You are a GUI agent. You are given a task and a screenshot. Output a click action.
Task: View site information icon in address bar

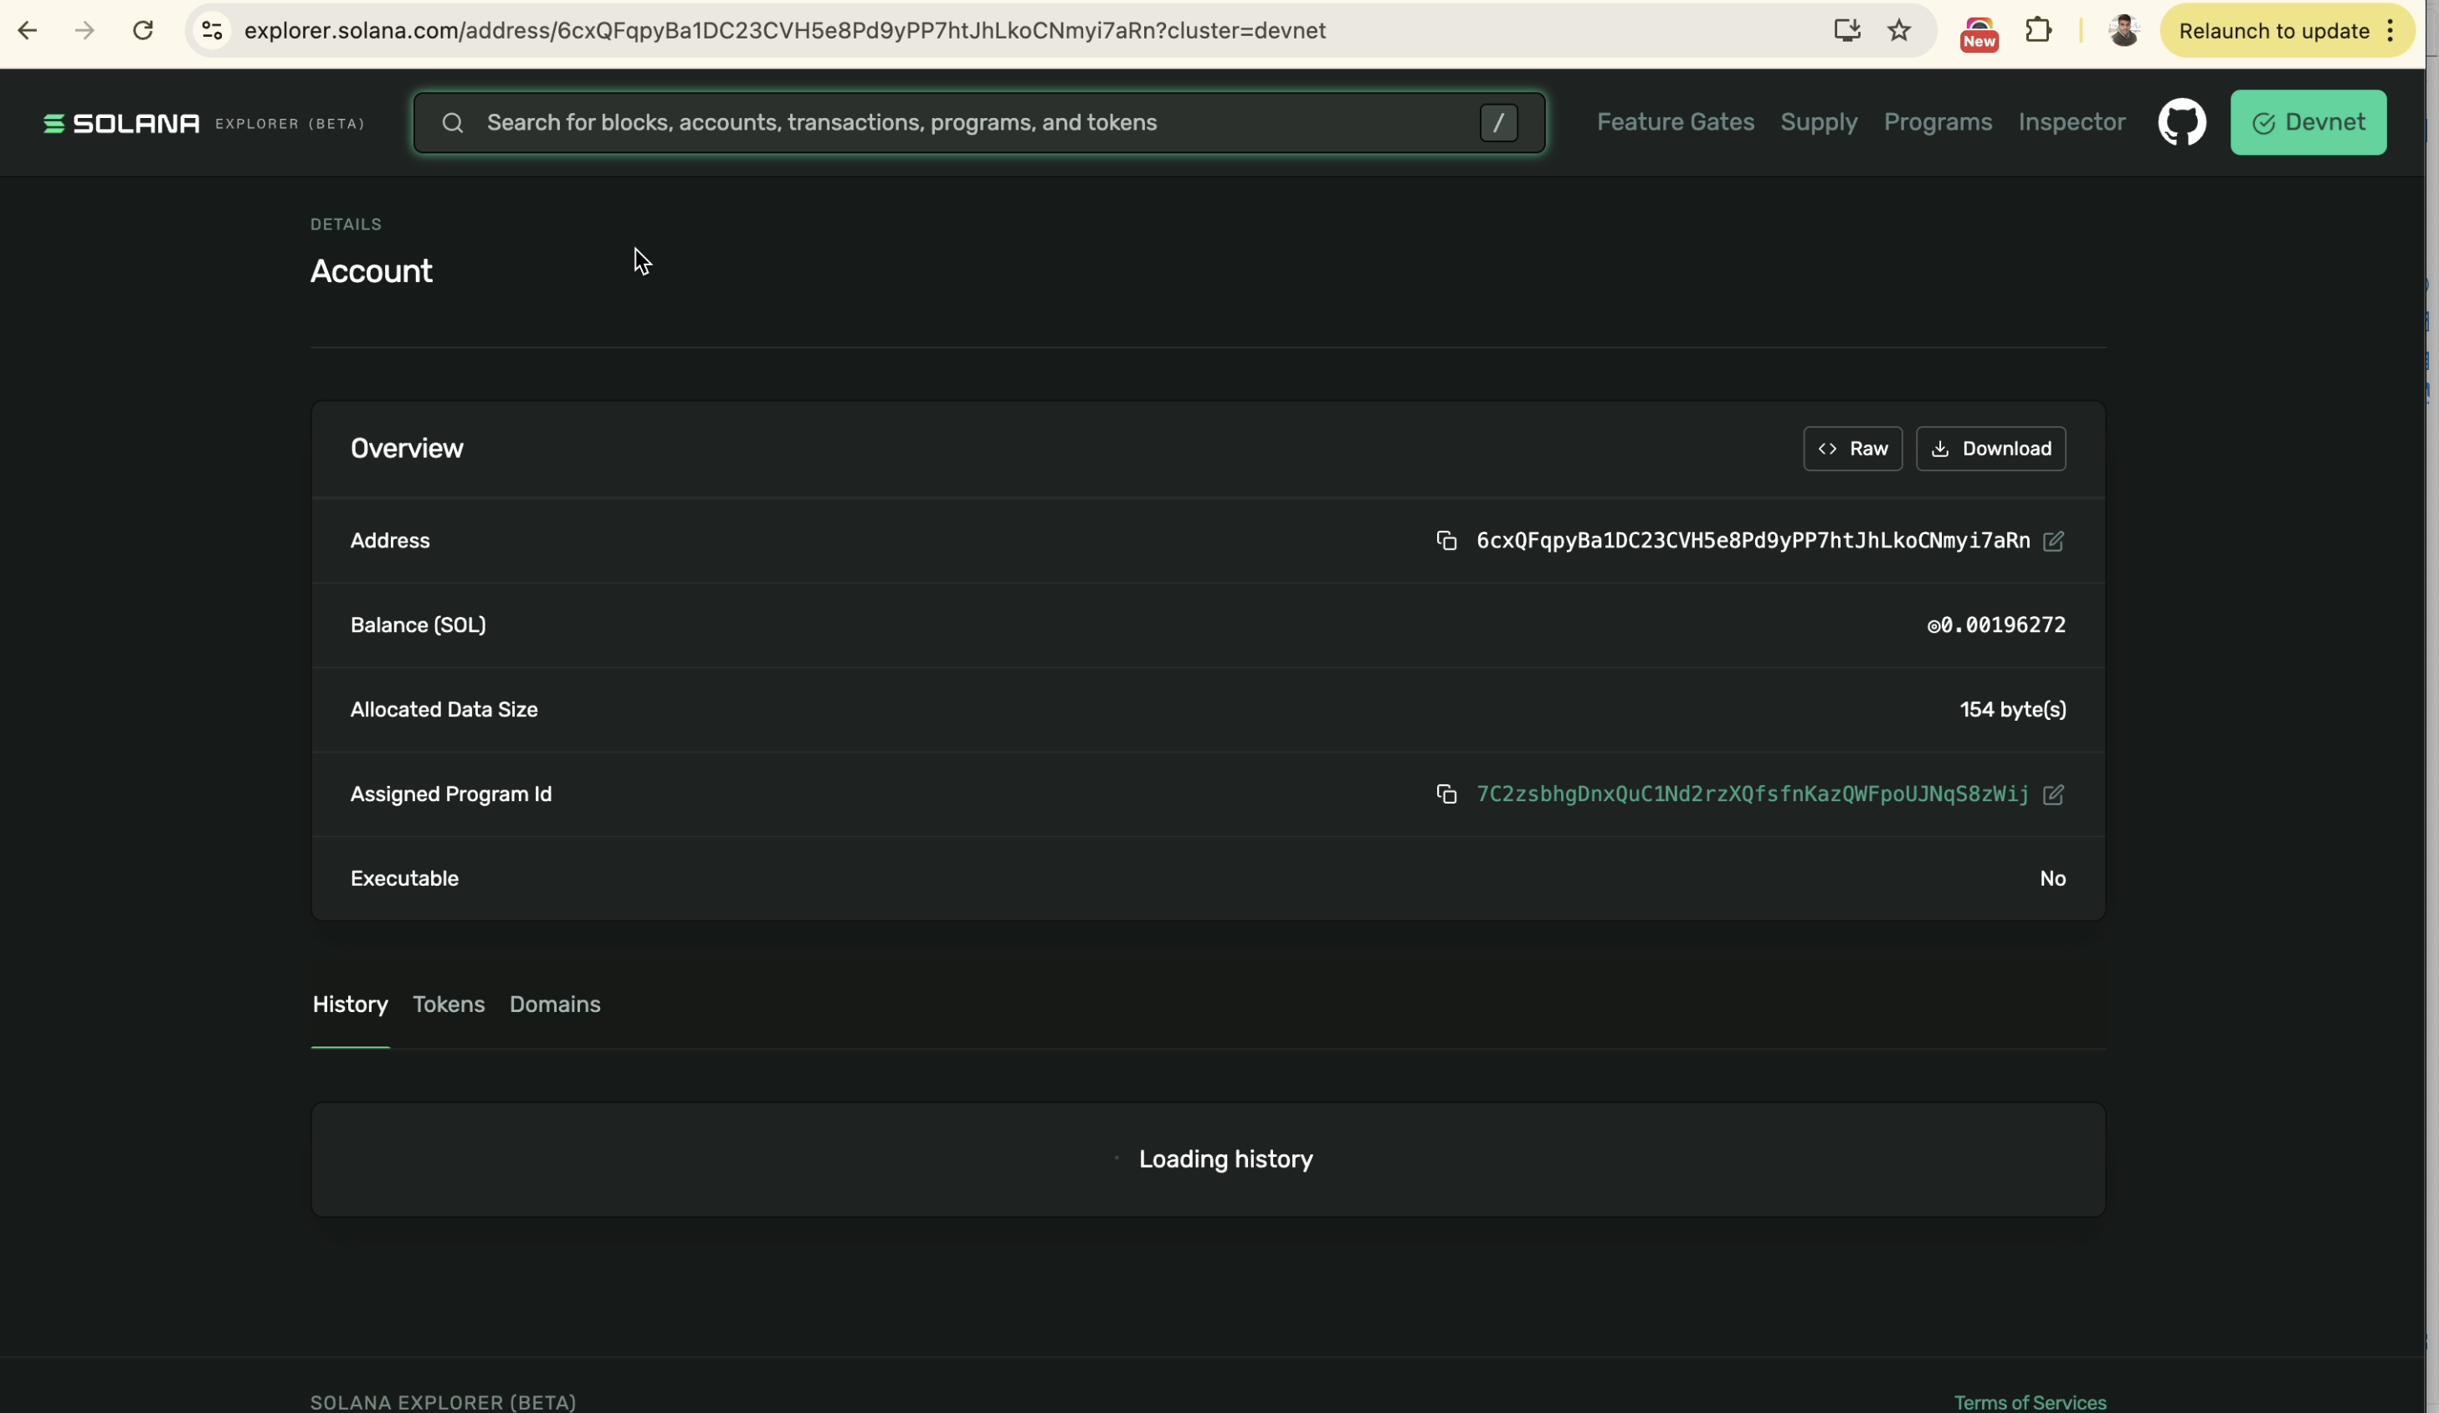[212, 31]
